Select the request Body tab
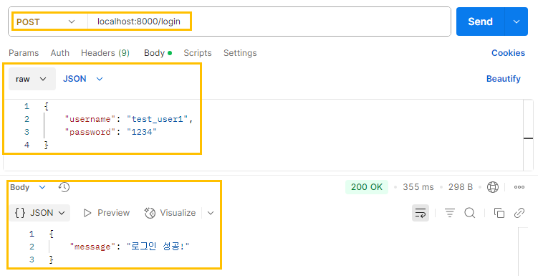The height and width of the screenshot is (276, 538). point(158,53)
